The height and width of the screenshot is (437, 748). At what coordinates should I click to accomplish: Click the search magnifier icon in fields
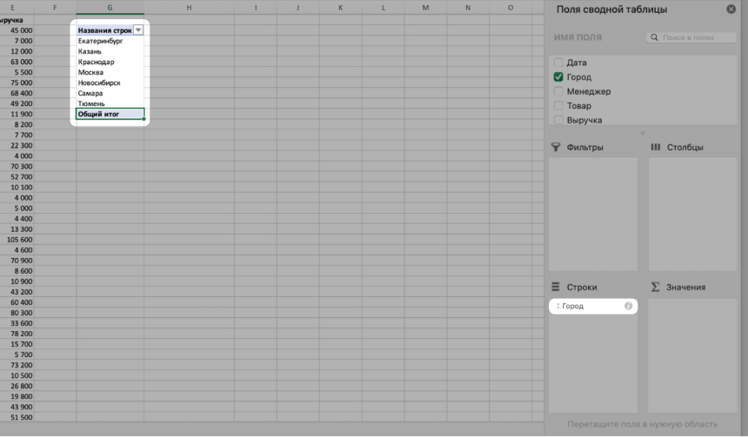[654, 37]
